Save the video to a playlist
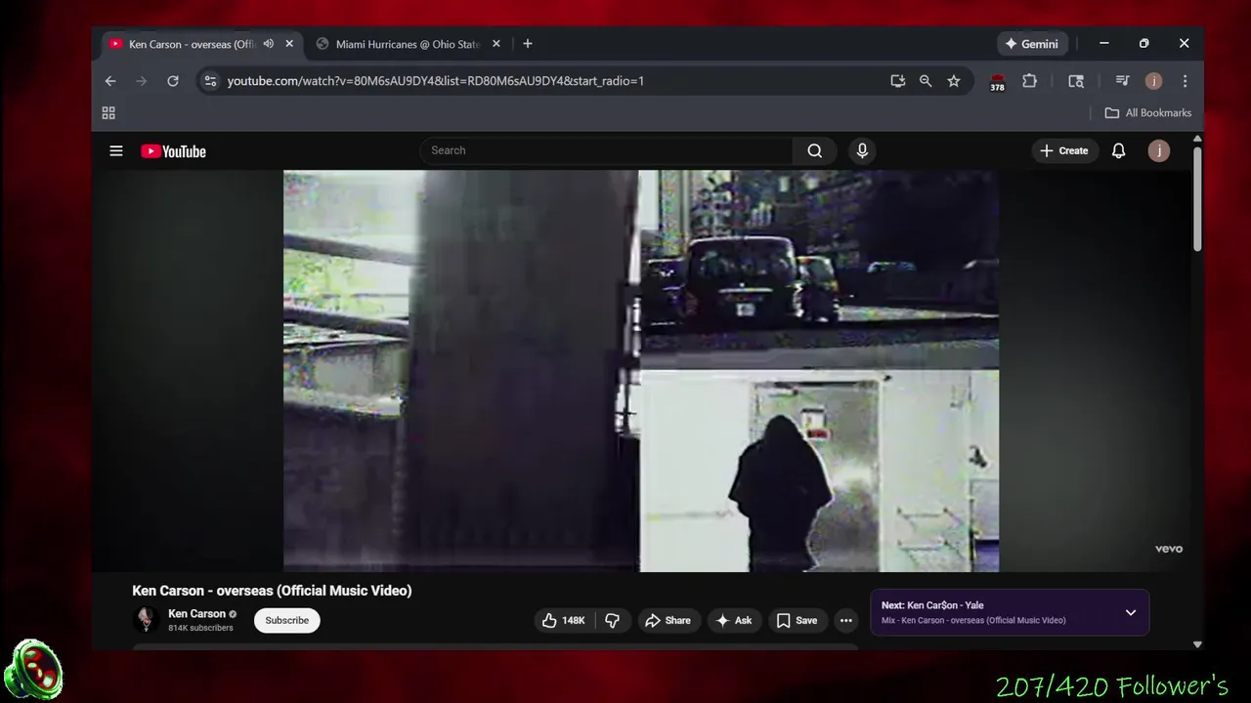This screenshot has height=703, width=1251. point(797,620)
